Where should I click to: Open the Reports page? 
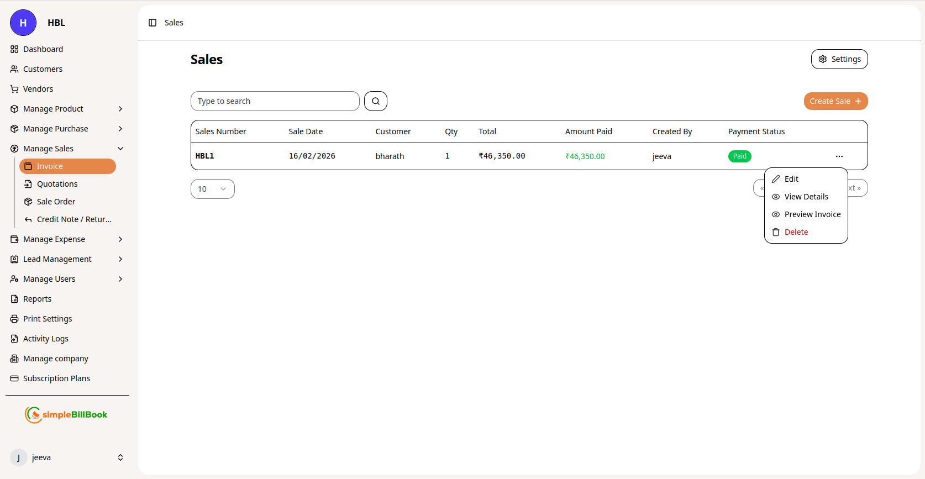coord(37,299)
